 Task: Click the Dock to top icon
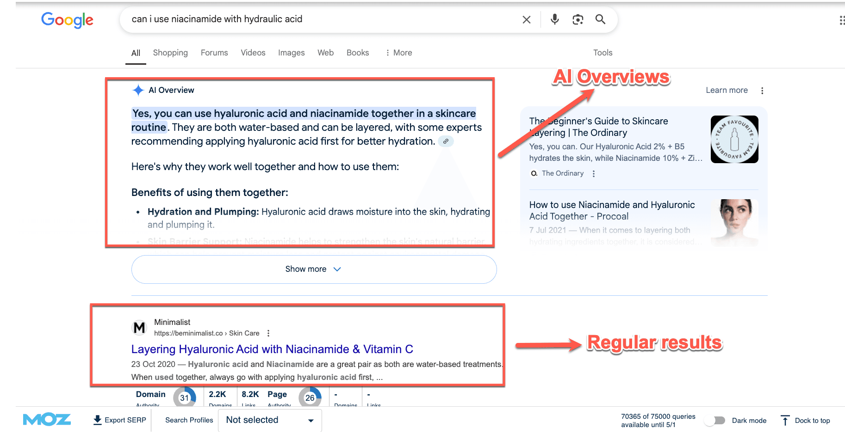(x=785, y=420)
